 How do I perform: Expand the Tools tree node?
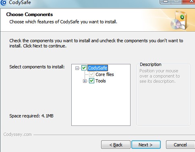85,81
